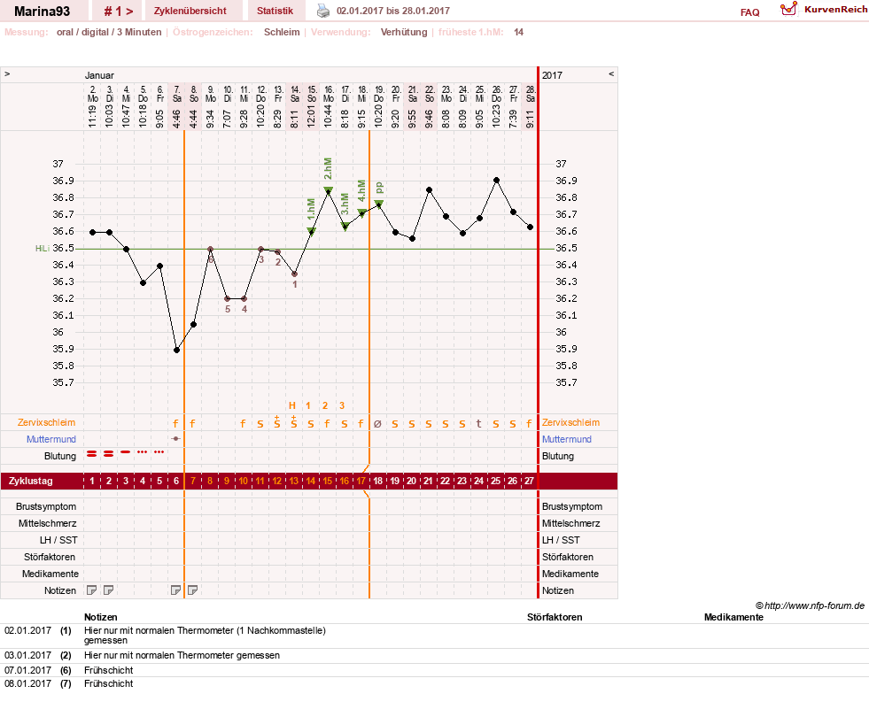Screen dimensions: 869x717
Task: Open note icon on cycle day 2
Action: 109,590
